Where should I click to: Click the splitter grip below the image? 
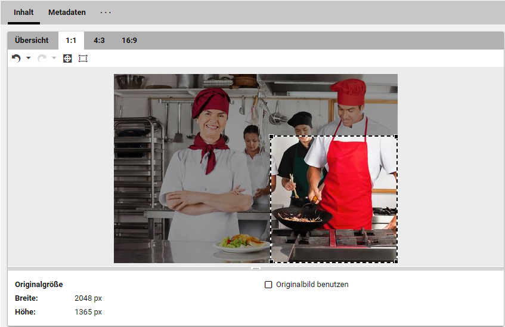pyautogui.click(x=256, y=269)
